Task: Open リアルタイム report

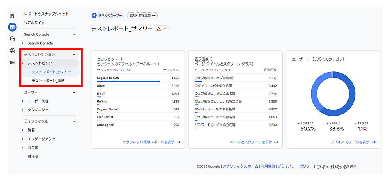Action: pos(34,23)
